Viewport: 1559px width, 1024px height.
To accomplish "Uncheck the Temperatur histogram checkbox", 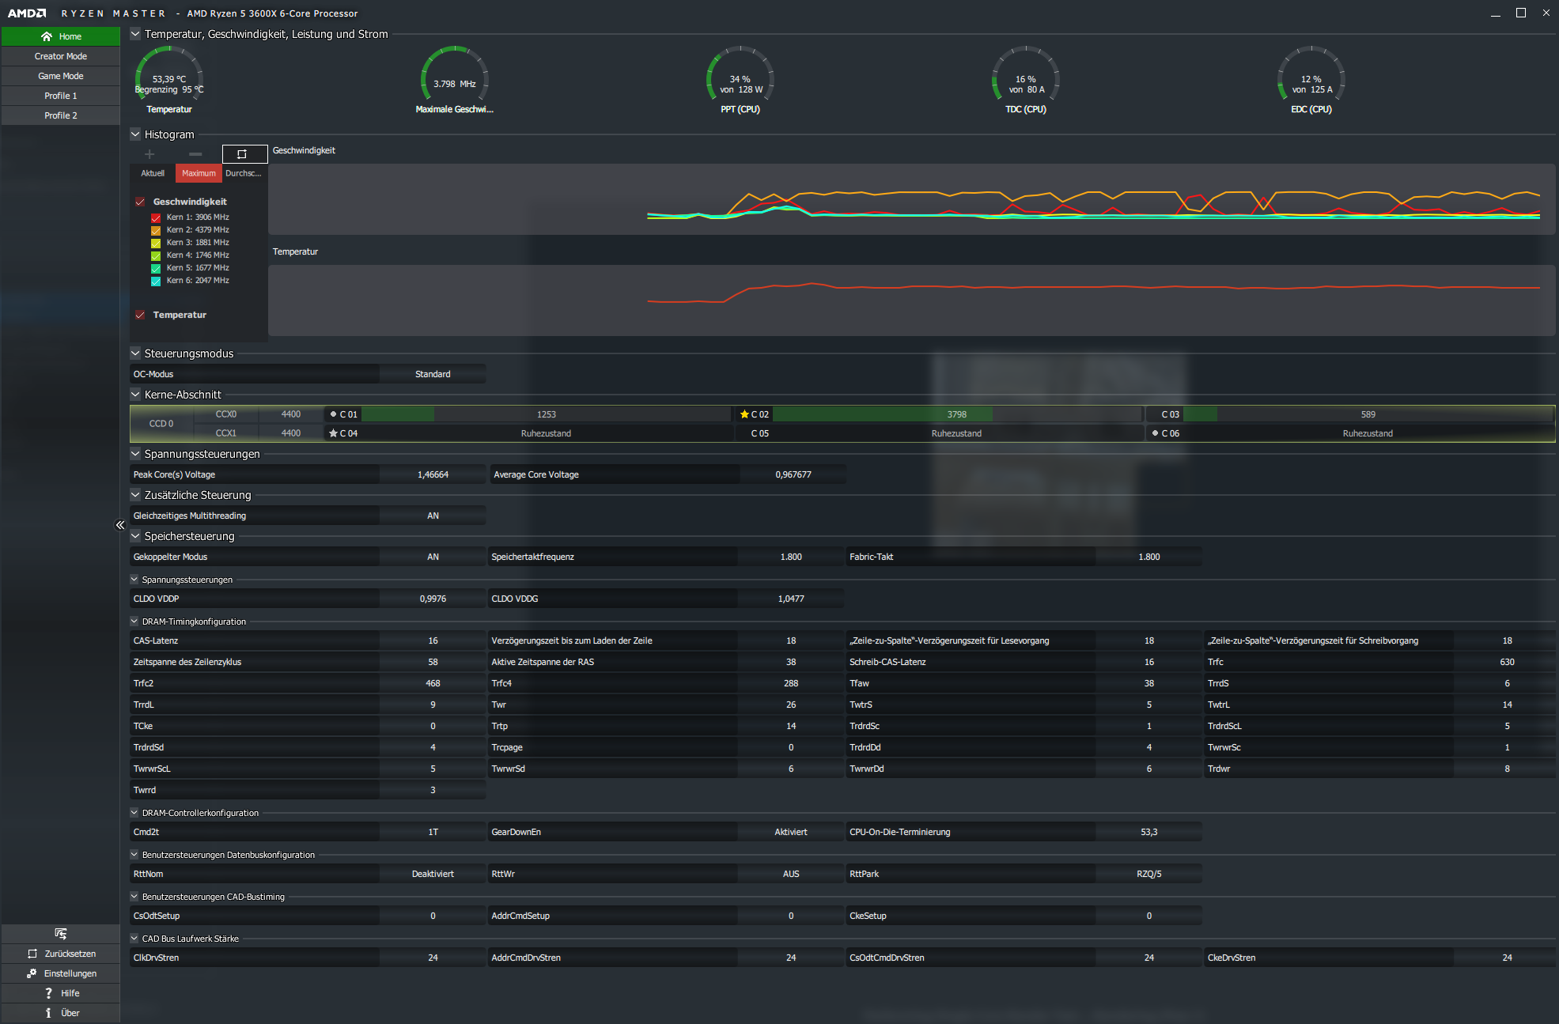I will [x=140, y=315].
